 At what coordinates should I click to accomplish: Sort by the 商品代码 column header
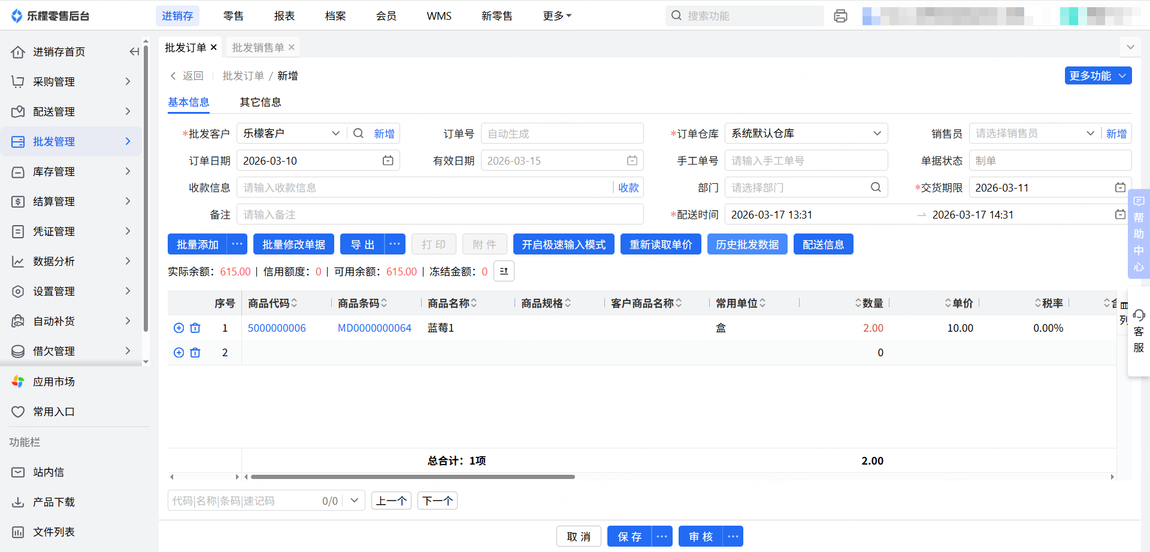(x=272, y=304)
